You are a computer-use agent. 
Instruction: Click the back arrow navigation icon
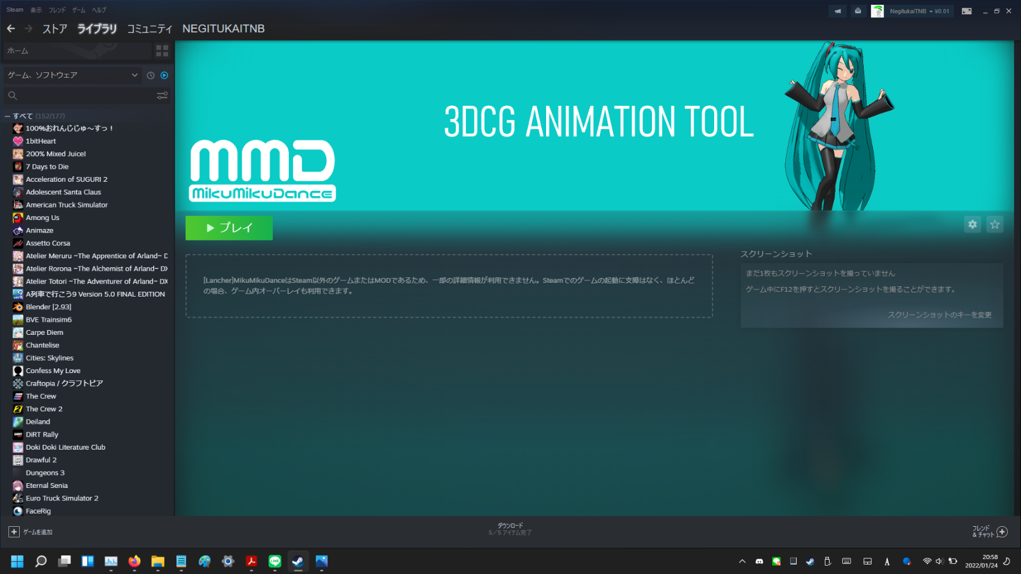(11, 29)
